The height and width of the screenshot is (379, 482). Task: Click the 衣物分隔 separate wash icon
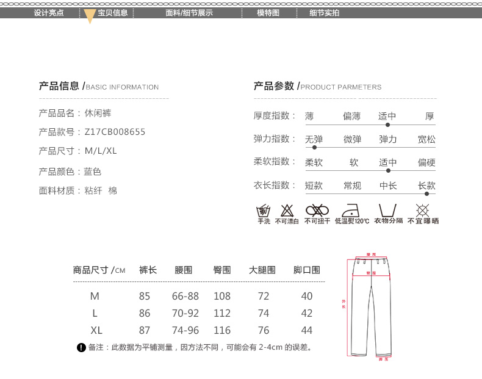tap(388, 214)
